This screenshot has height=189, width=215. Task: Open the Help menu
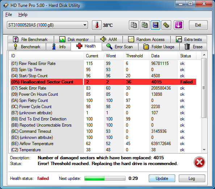point(23,15)
